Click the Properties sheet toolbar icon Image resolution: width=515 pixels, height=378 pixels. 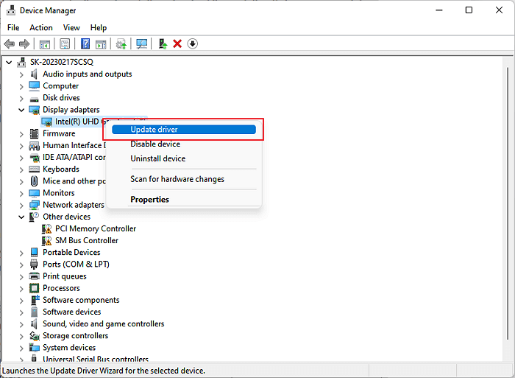[x=65, y=43]
